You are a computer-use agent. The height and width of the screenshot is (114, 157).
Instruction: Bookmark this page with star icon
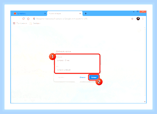coord(132,19)
